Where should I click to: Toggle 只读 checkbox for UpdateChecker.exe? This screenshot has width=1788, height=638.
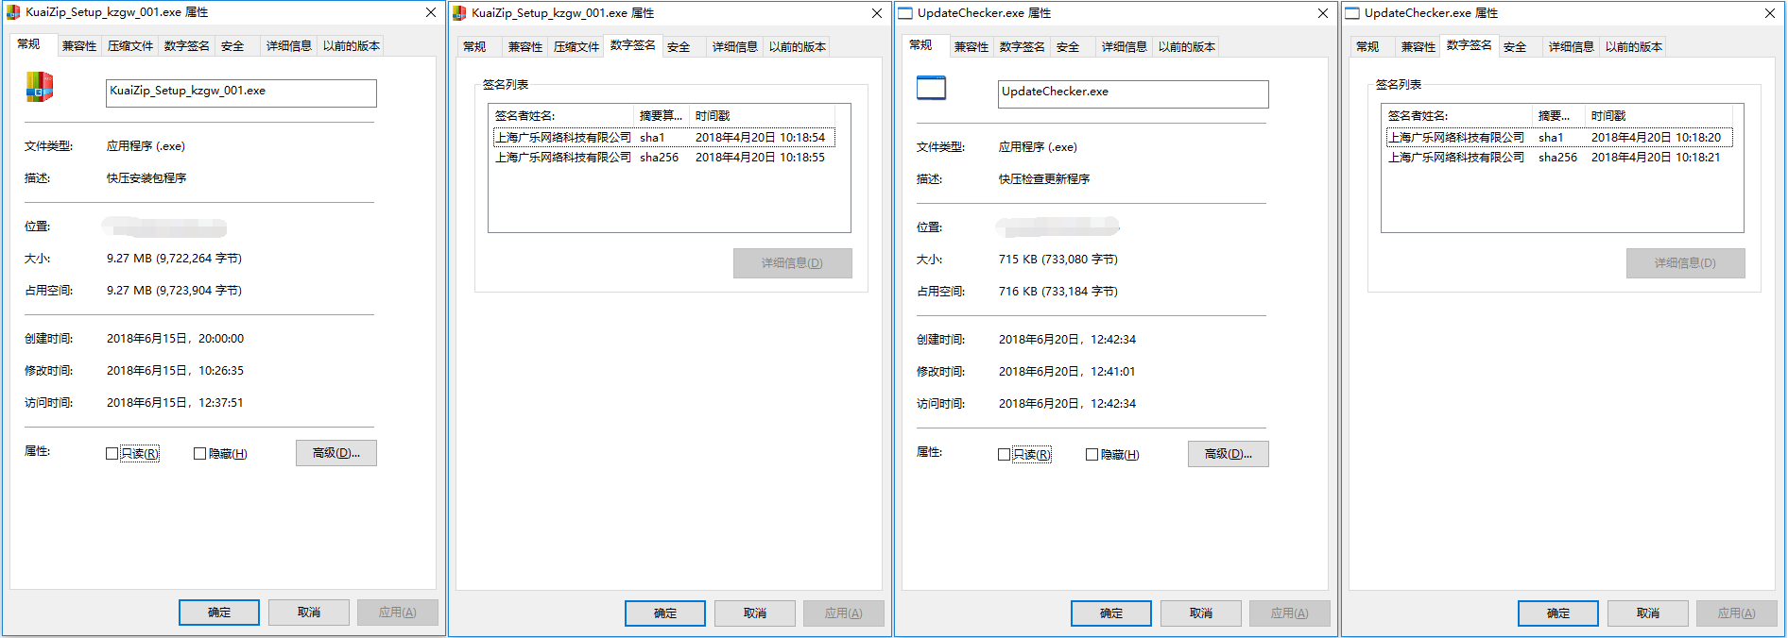1005,455
